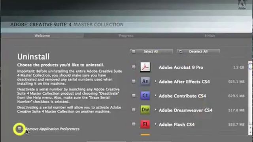Check the Adobe After Effects CS4 checkbox
This screenshot has height=142, width=253.
[x=134, y=81]
